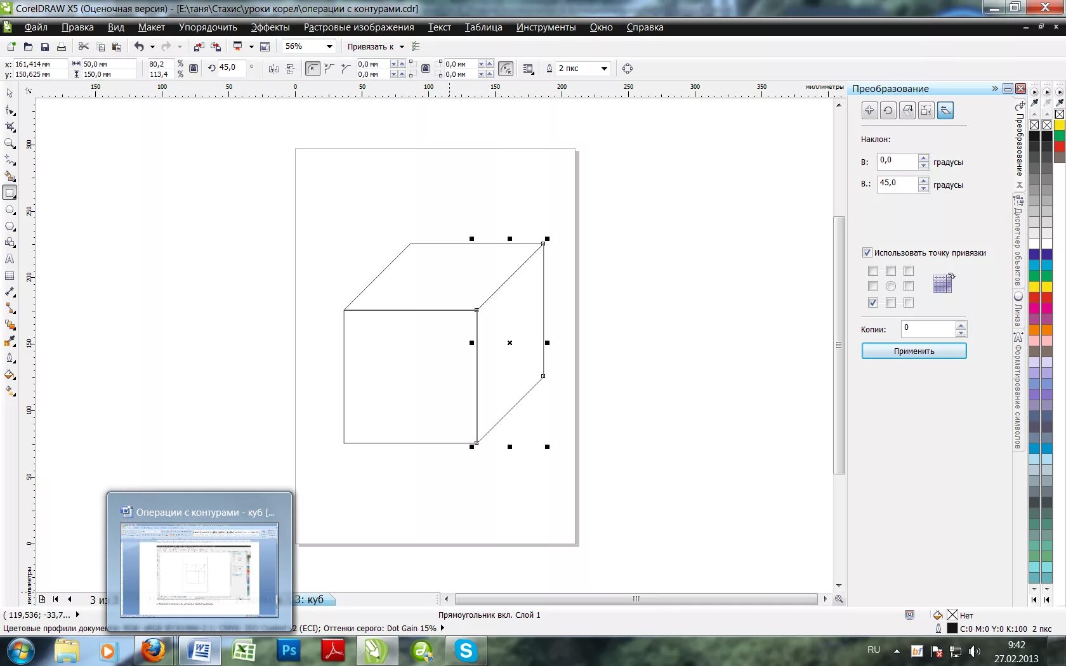
Task: Open the Эффекты menu
Action: (270, 27)
